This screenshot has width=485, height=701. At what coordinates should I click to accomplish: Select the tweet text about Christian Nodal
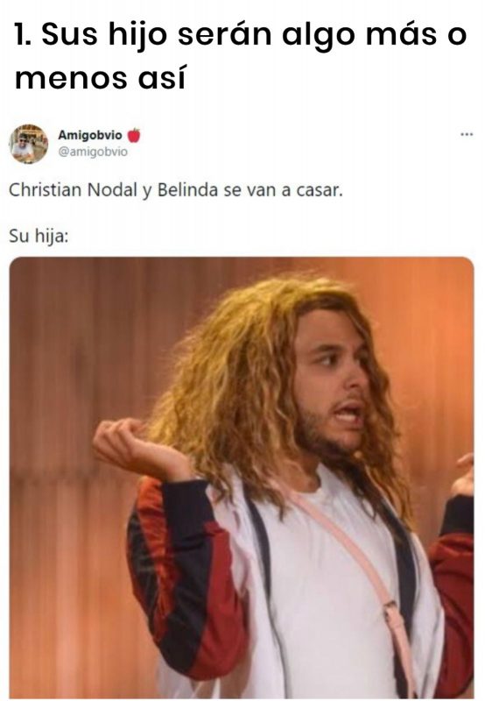point(176,190)
